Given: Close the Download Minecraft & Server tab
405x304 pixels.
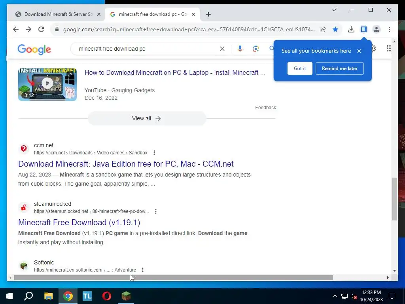Looking at the screenshot, I should click(98, 14).
